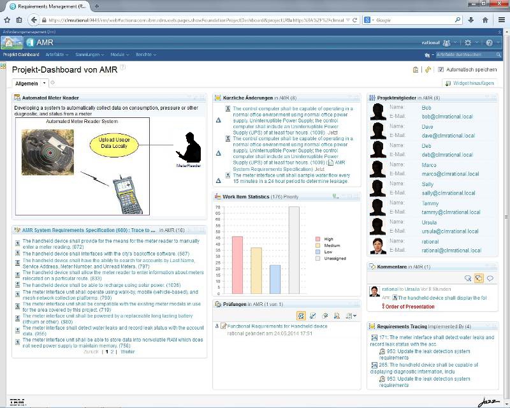This screenshot has height=408, width=510.
Task: Toggle the Automatisch speichern checkbox
Action: 441,69
